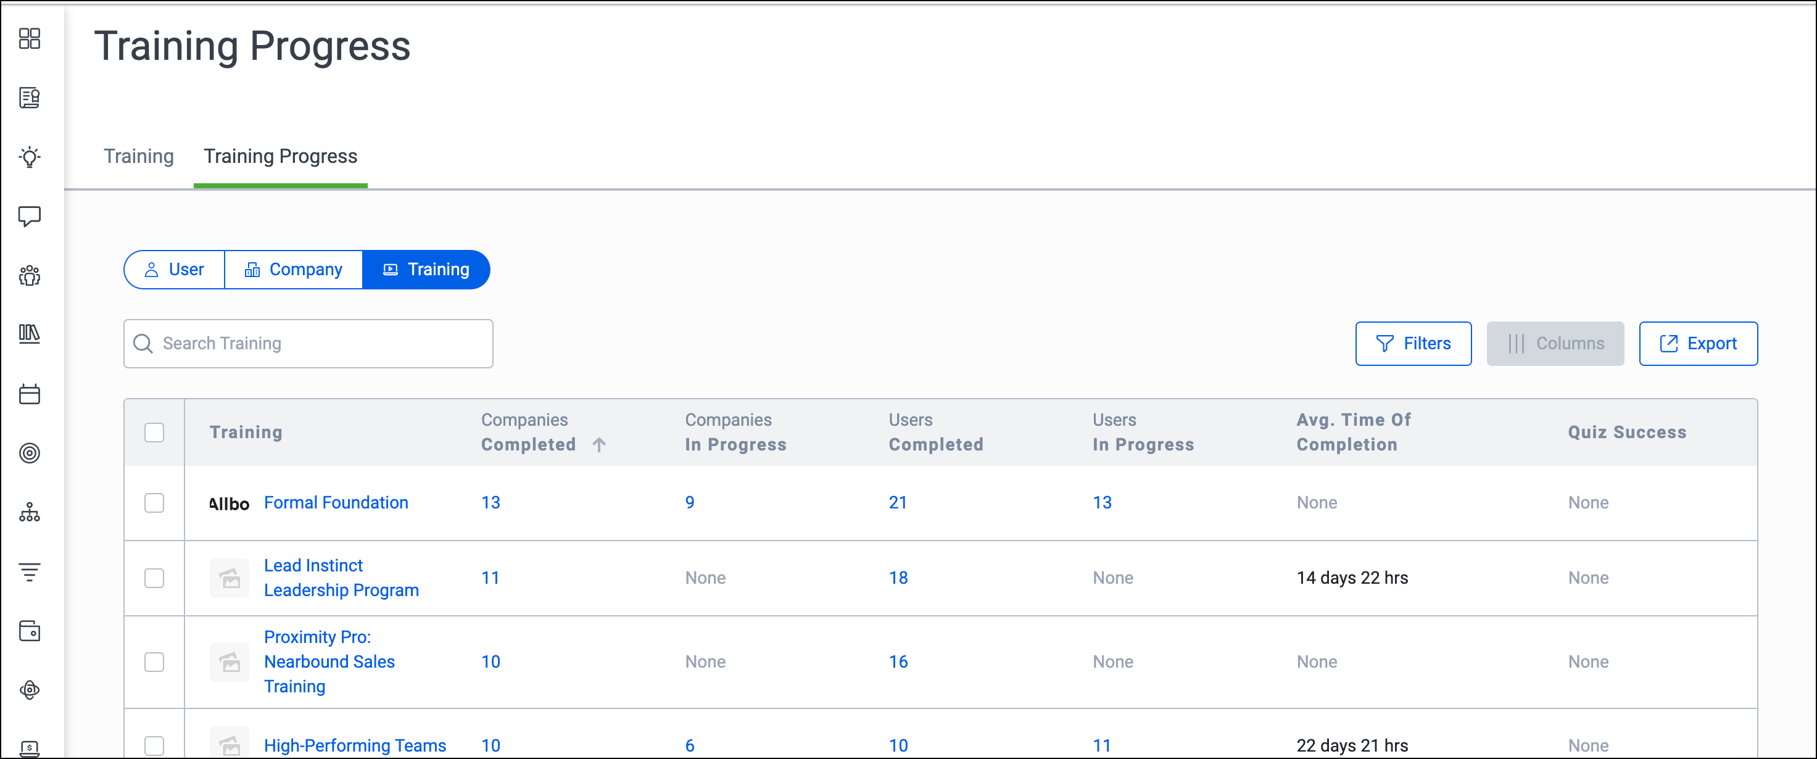Open the High-Performing Teams link
This screenshot has height=759, width=1817.
point(355,745)
